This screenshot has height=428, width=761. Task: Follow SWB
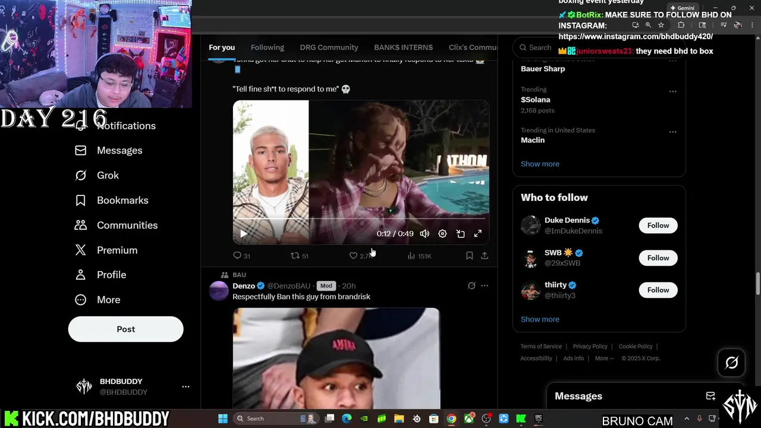coord(658,257)
